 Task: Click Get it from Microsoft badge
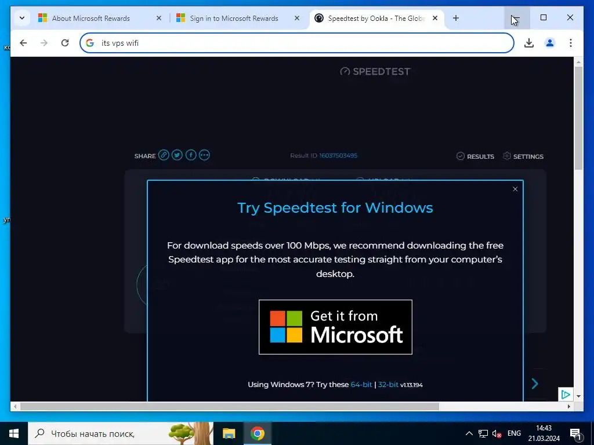(x=335, y=327)
